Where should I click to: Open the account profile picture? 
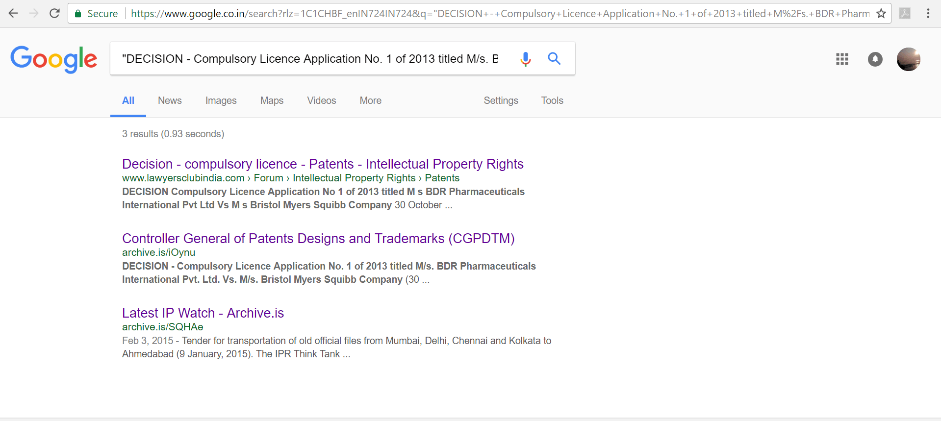coord(908,59)
